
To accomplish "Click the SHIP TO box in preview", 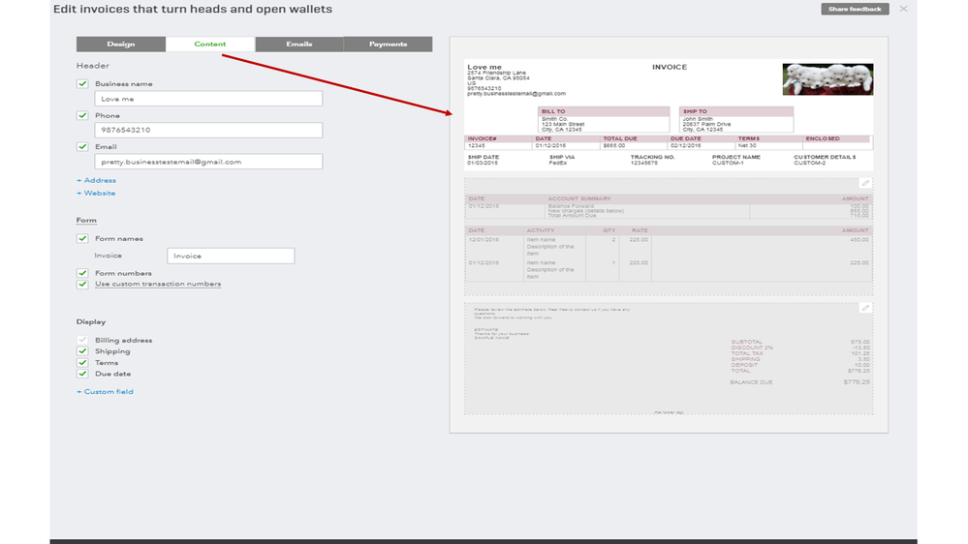I will pos(736,120).
